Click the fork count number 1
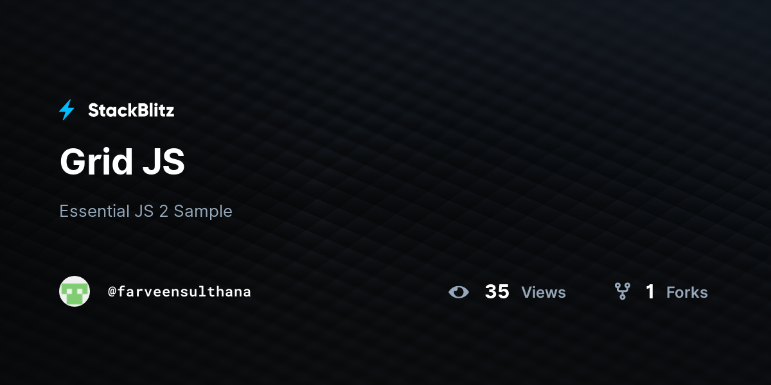 pos(650,292)
